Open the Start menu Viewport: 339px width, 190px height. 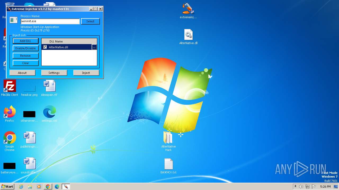pos(7,187)
